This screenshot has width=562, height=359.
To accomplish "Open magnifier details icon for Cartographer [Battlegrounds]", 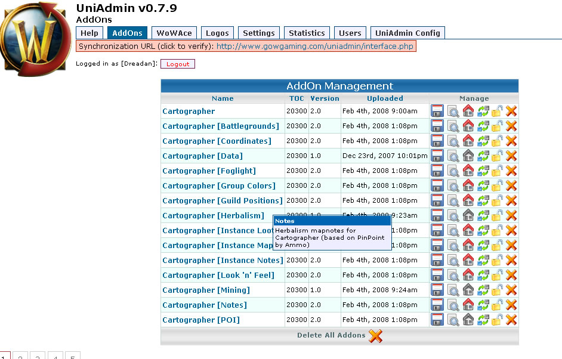I will tap(453, 126).
